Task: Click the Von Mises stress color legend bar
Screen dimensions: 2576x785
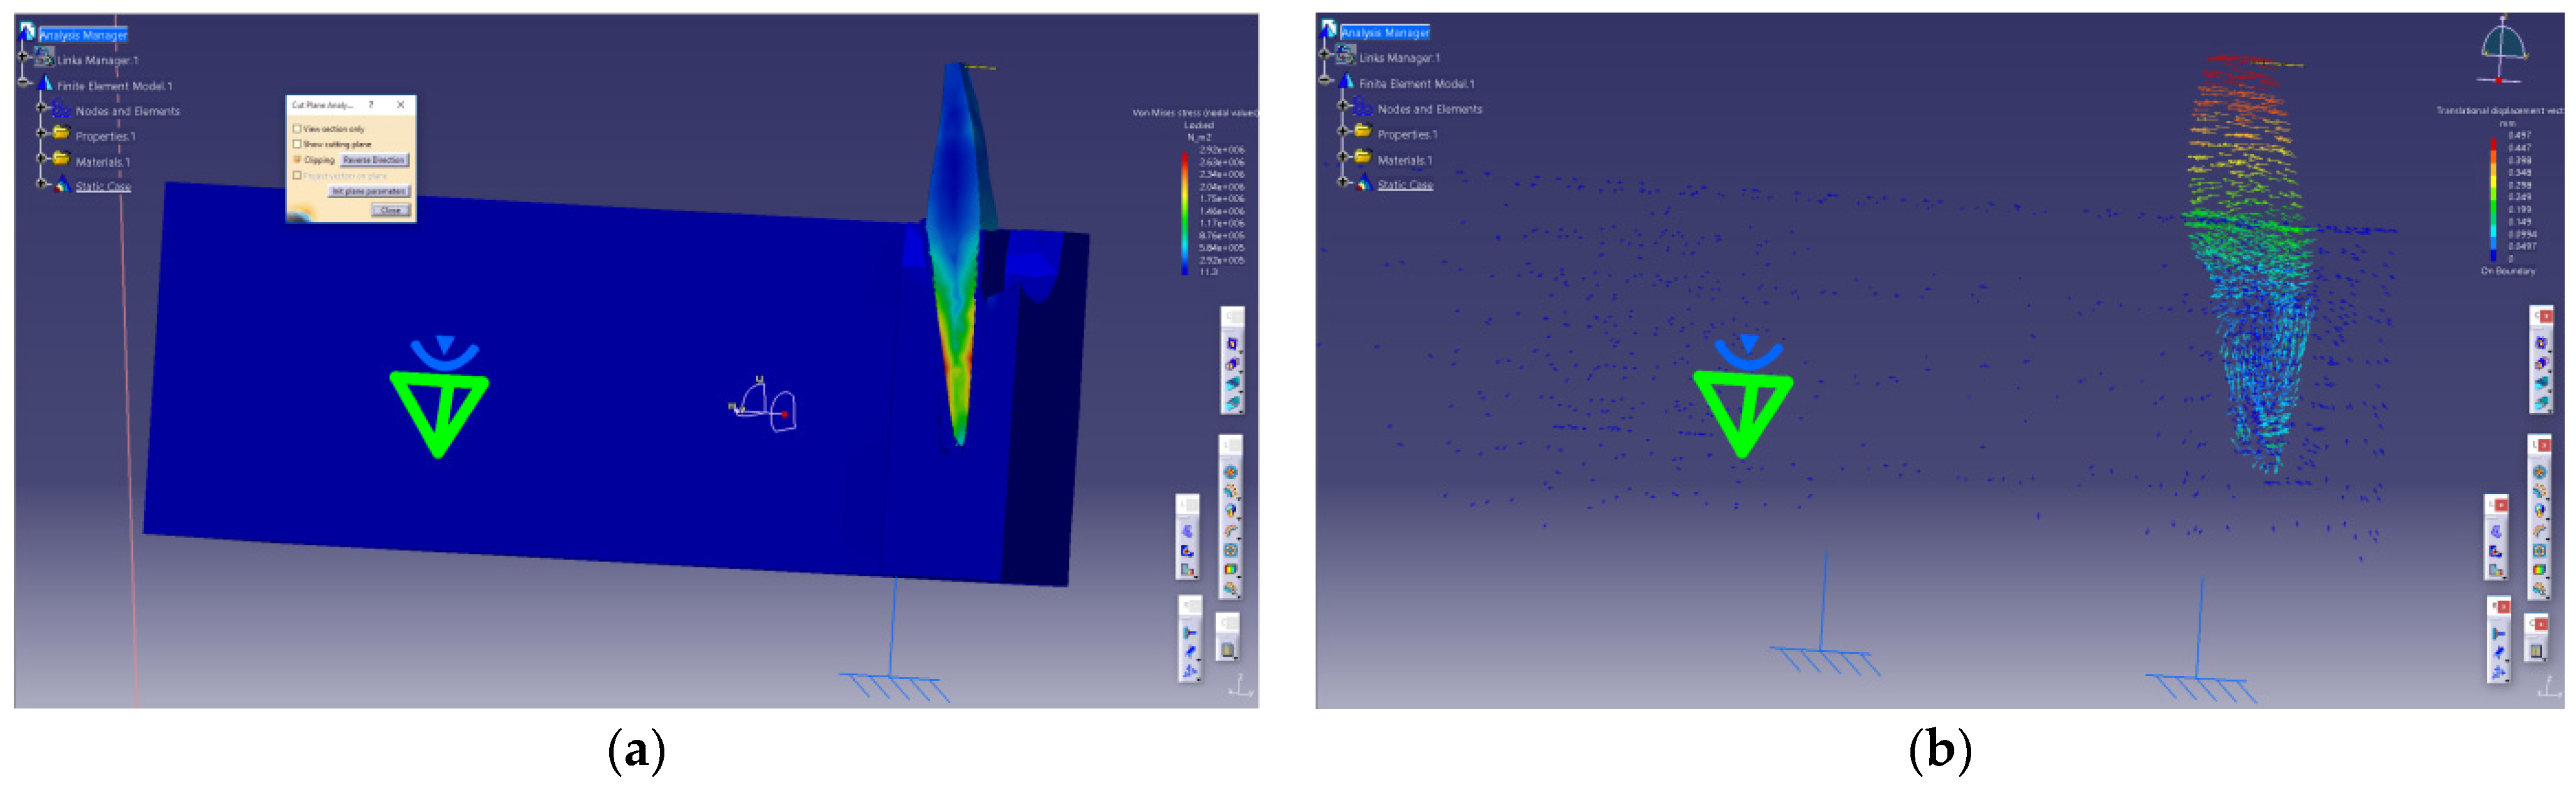Action: (x=1185, y=212)
